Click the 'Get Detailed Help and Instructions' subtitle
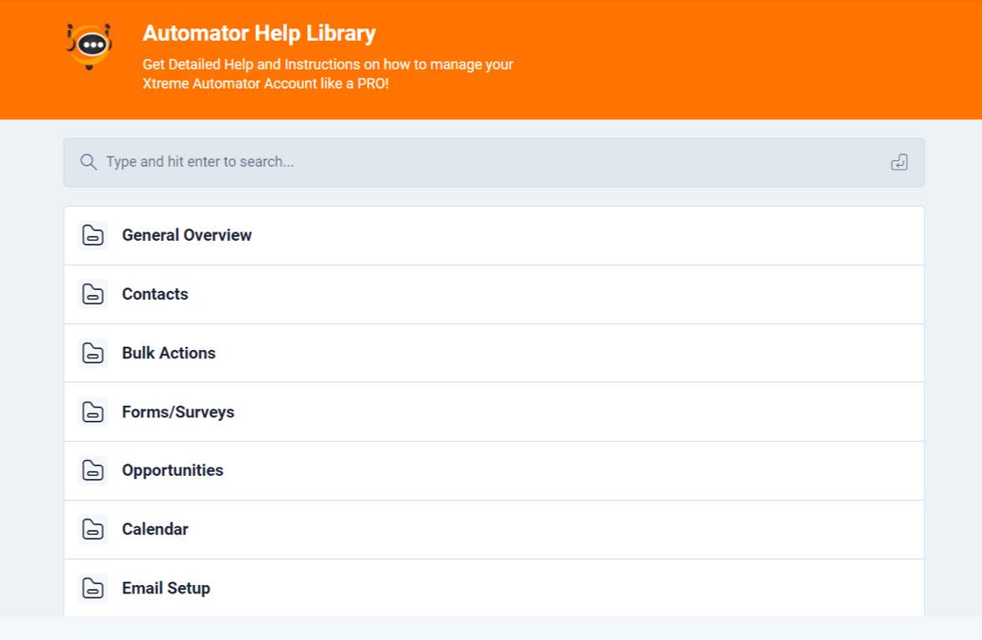Screen dimensions: 982x640 coord(328,74)
